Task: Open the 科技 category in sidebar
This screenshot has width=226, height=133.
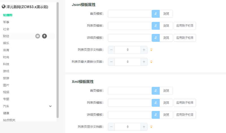Action: (x=6, y=64)
